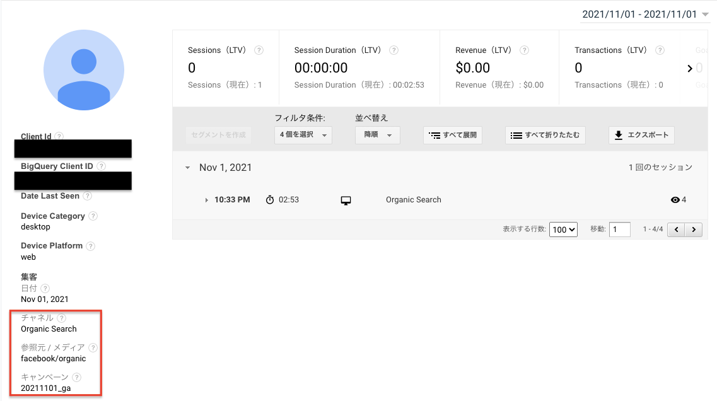Click the eye icon showing 4 views

675,200
